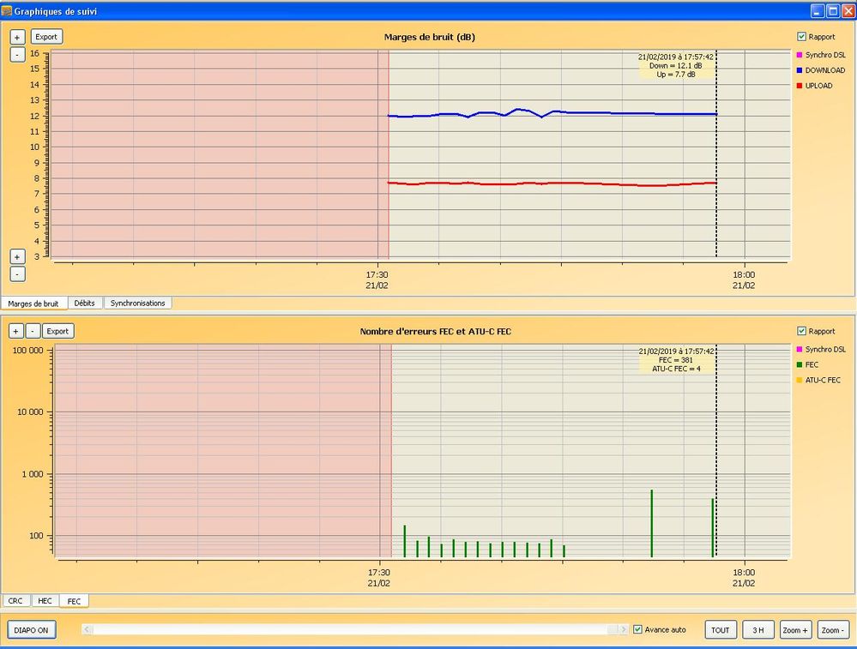Disable the Avance auto checkbox

(x=637, y=629)
